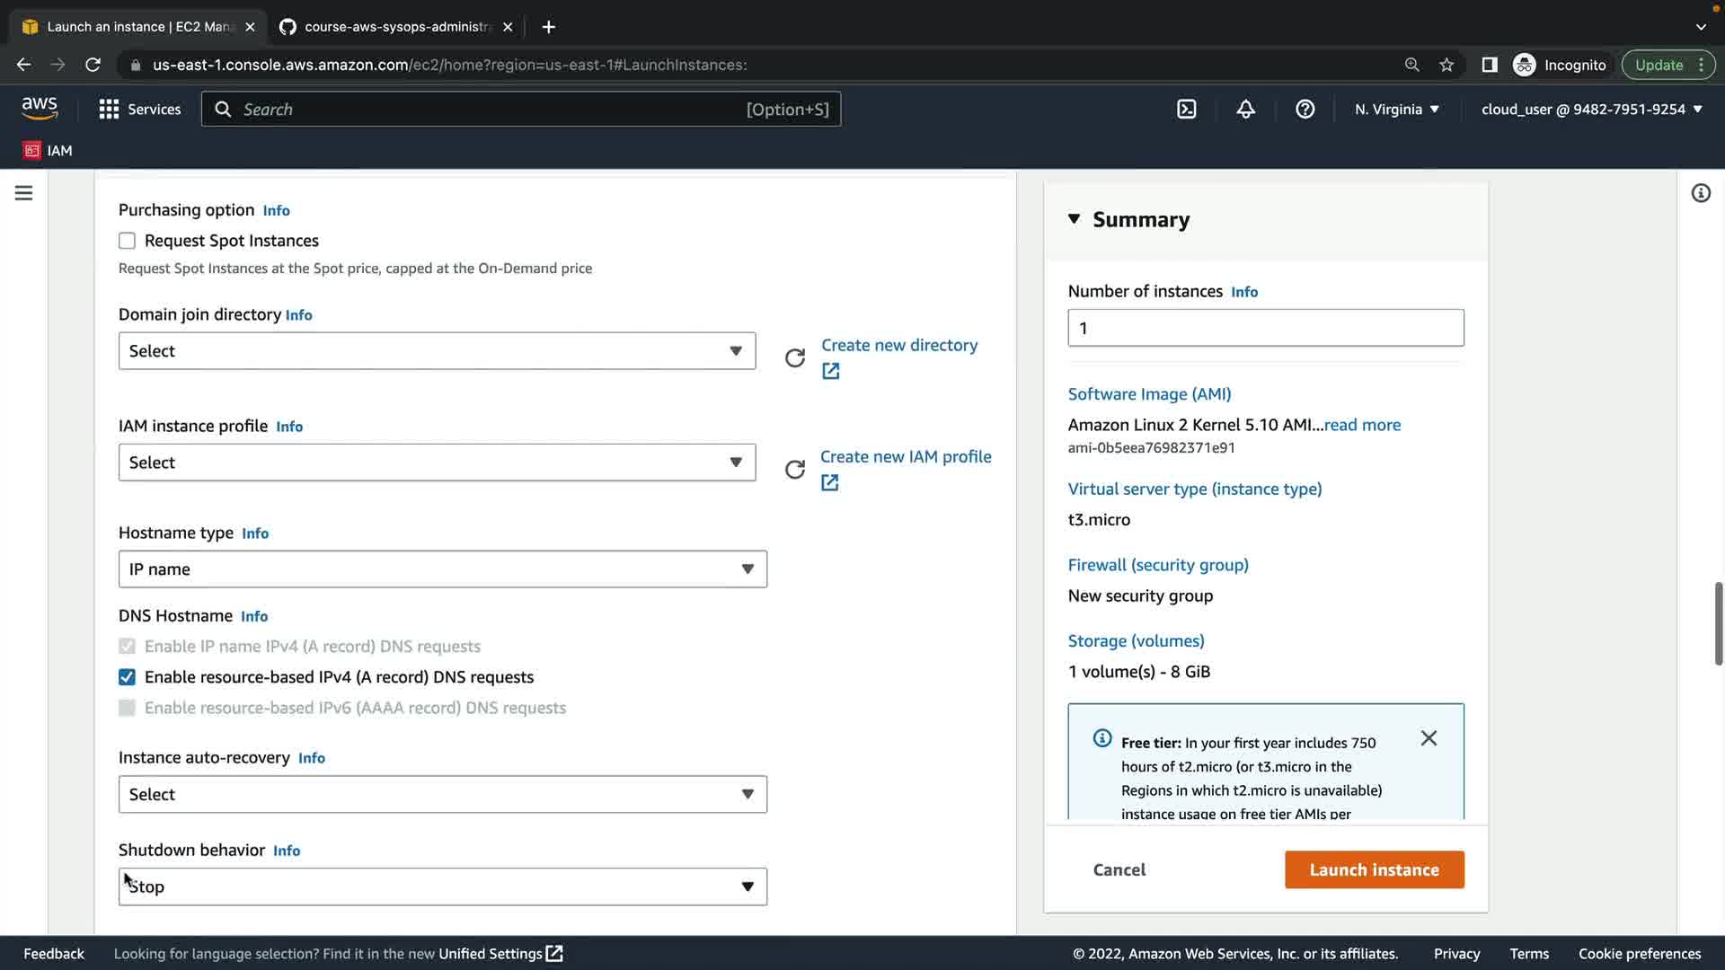The height and width of the screenshot is (970, 1725).
Task: Click the help question mark icon
Action: (1305, 109)
